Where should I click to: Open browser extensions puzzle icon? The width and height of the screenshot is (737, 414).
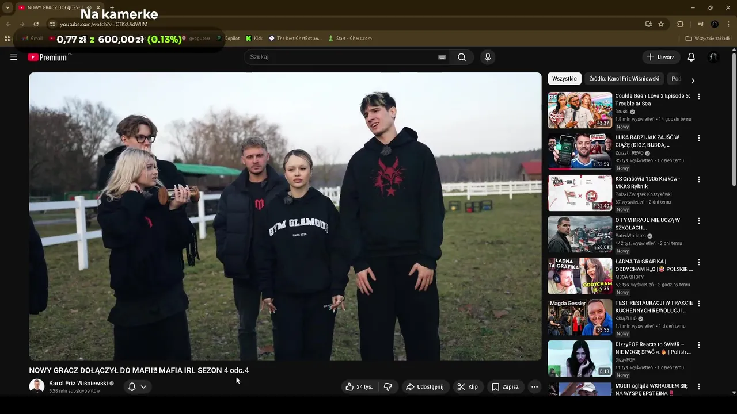(680, 24)
